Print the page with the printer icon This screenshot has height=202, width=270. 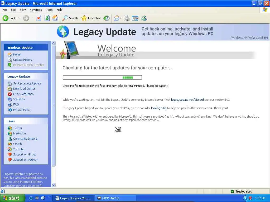[x=127, y=18]
